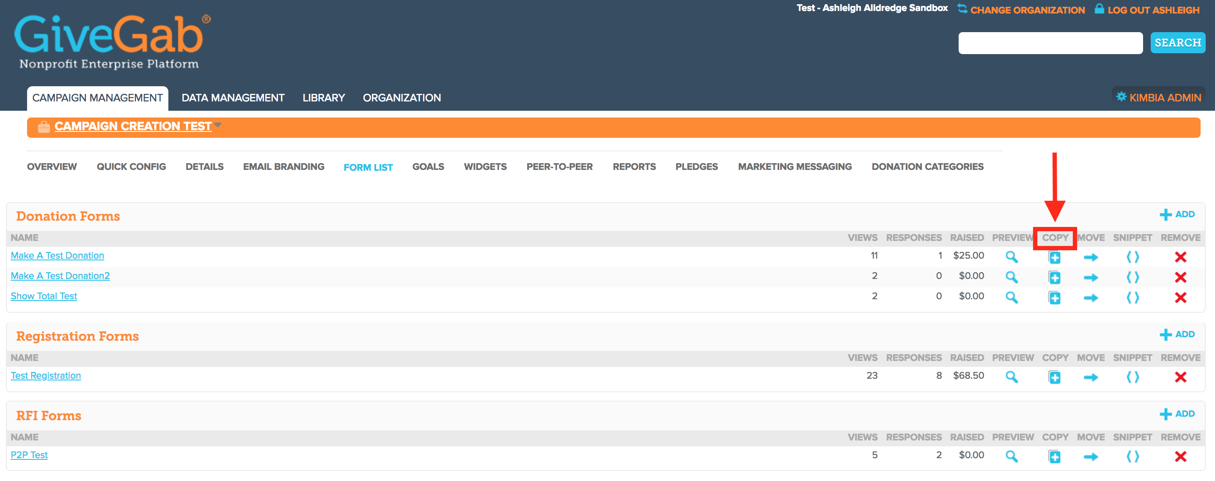Go to the Details sub-tab

tap(205, 167)
